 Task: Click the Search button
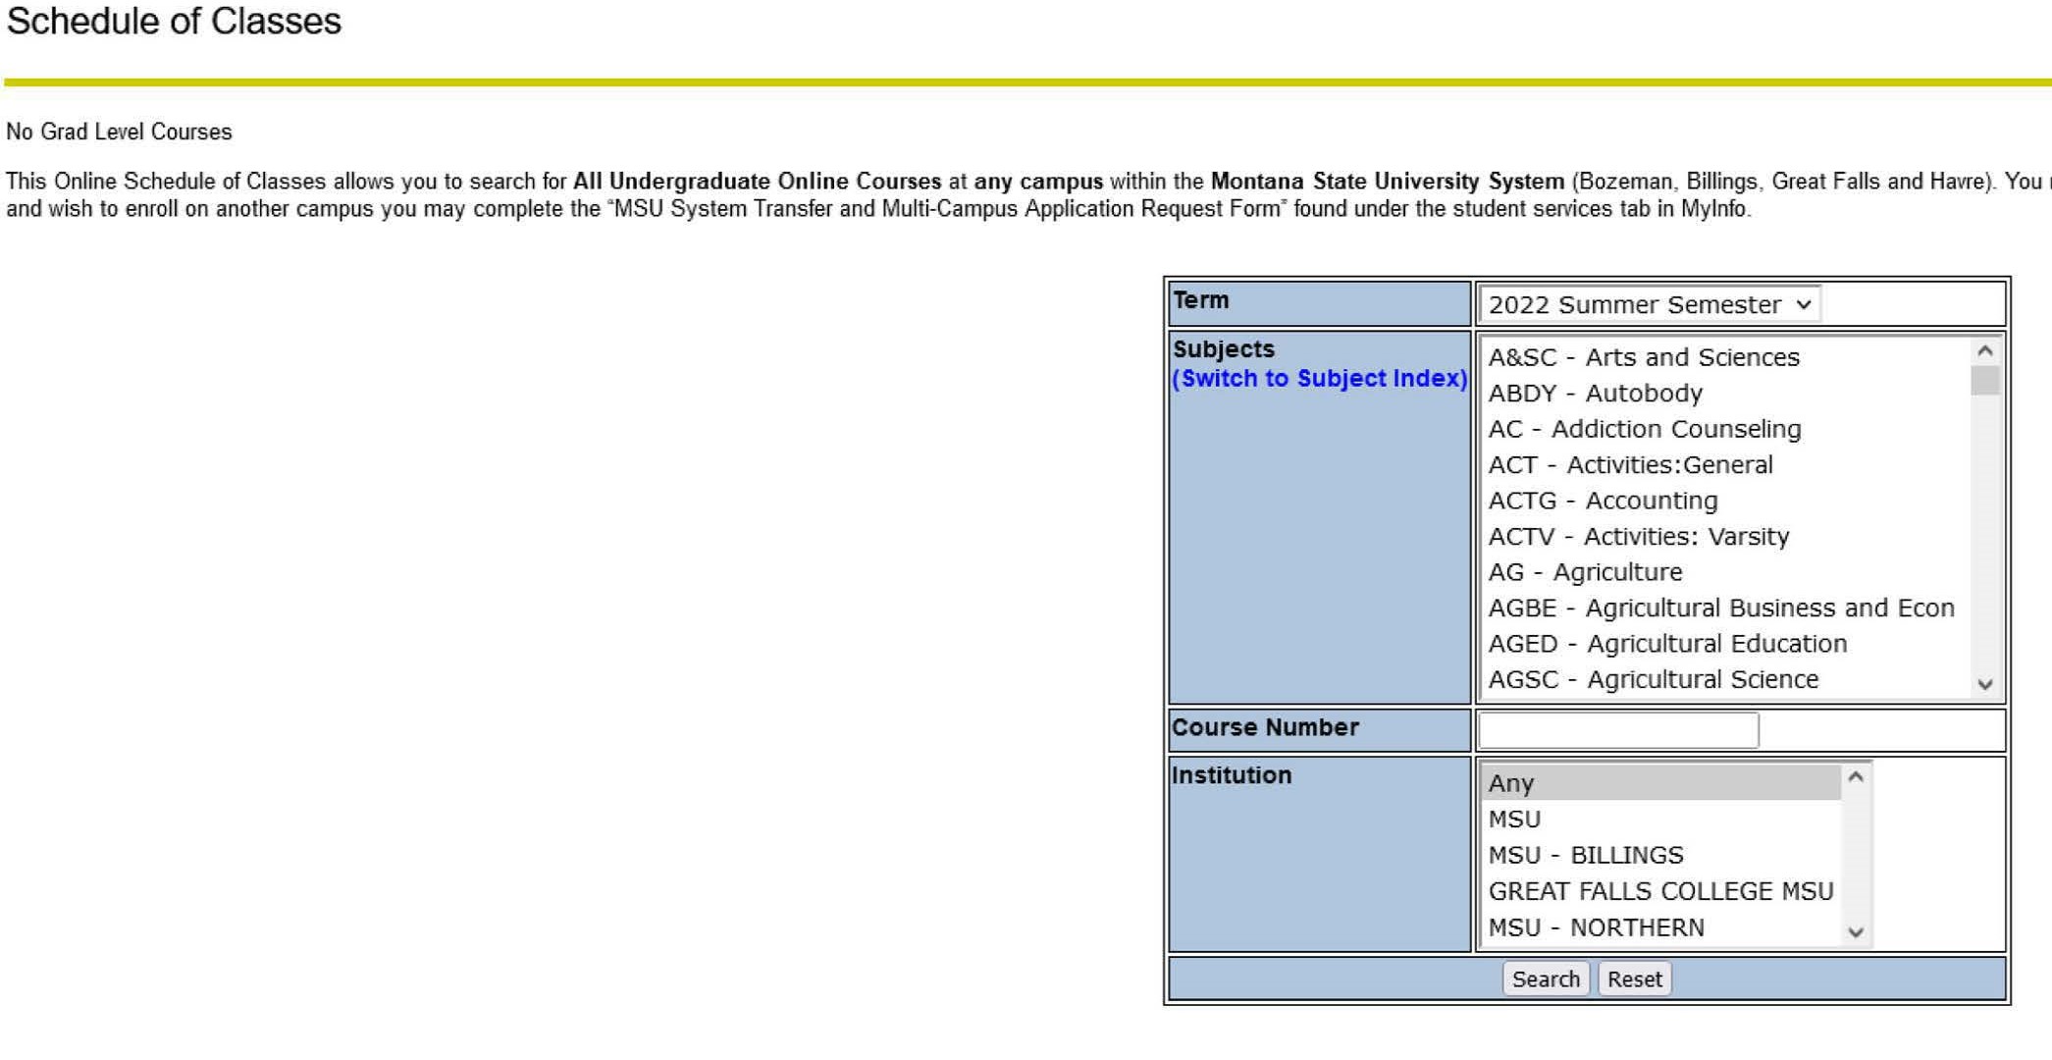[x=1544, y=978]
